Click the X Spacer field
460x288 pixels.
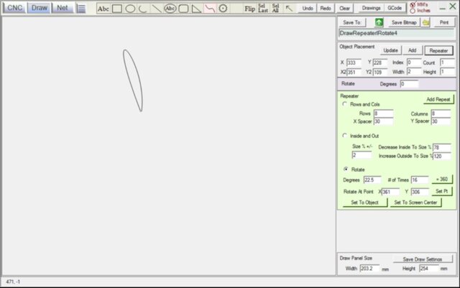pos(383,121)
